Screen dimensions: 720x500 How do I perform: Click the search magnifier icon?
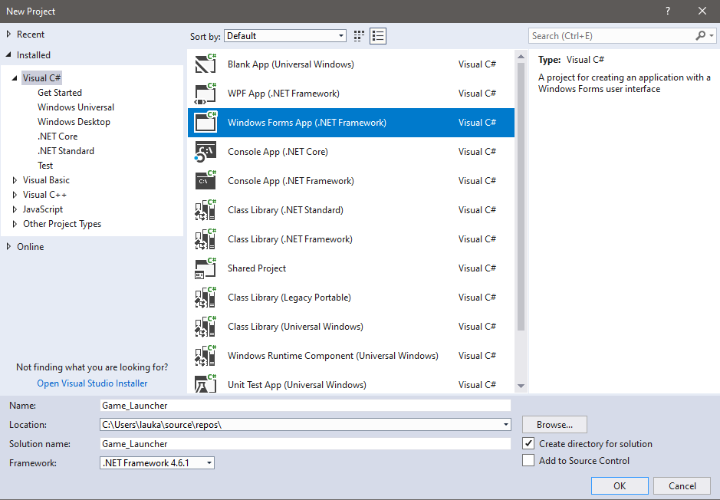[701, 36]
